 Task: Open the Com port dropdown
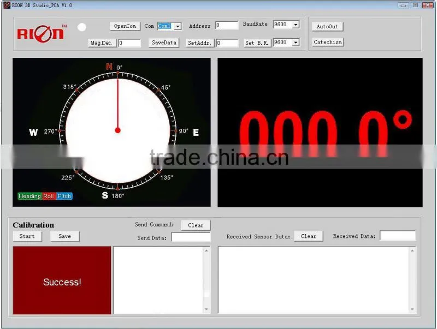coord(178,26)
